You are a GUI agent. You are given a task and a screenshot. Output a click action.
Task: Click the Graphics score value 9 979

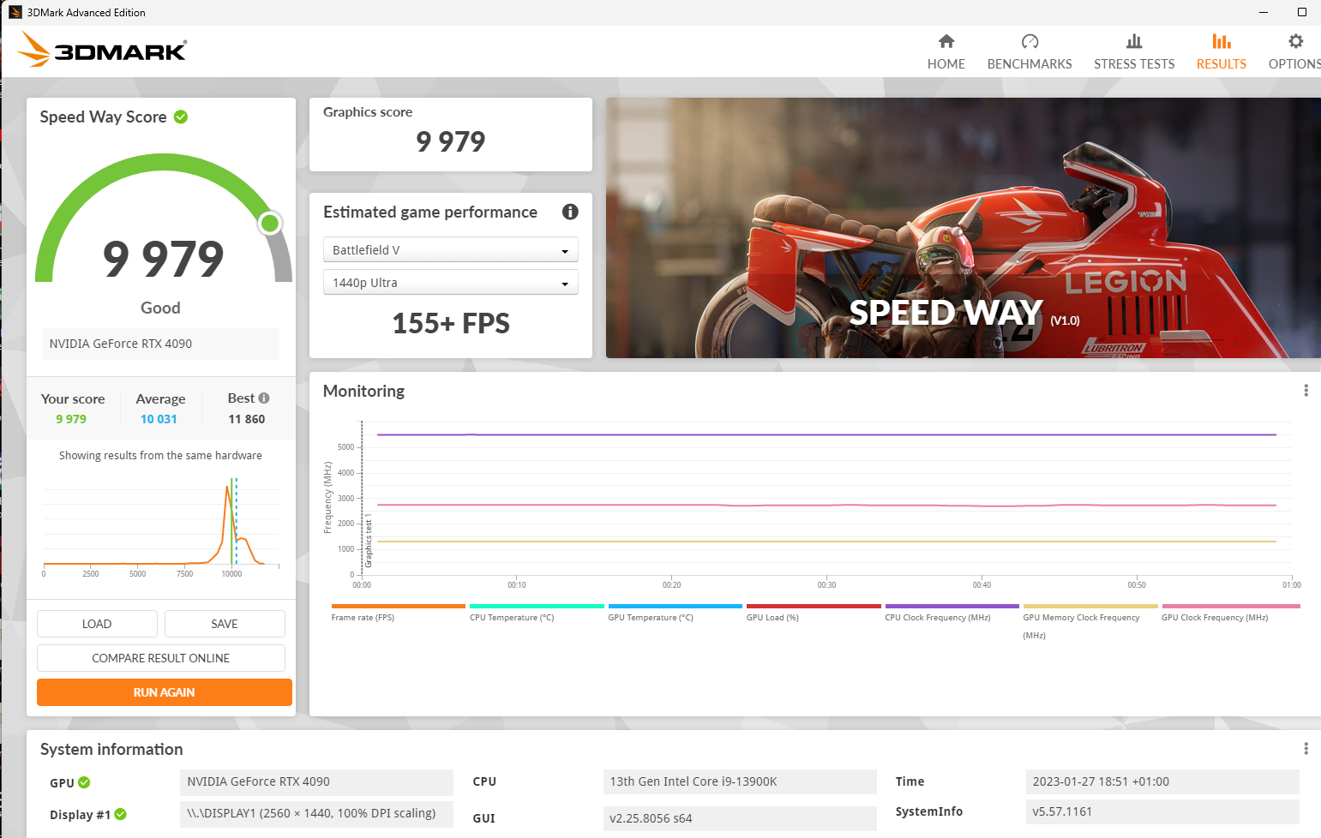(x=451, y=141)
